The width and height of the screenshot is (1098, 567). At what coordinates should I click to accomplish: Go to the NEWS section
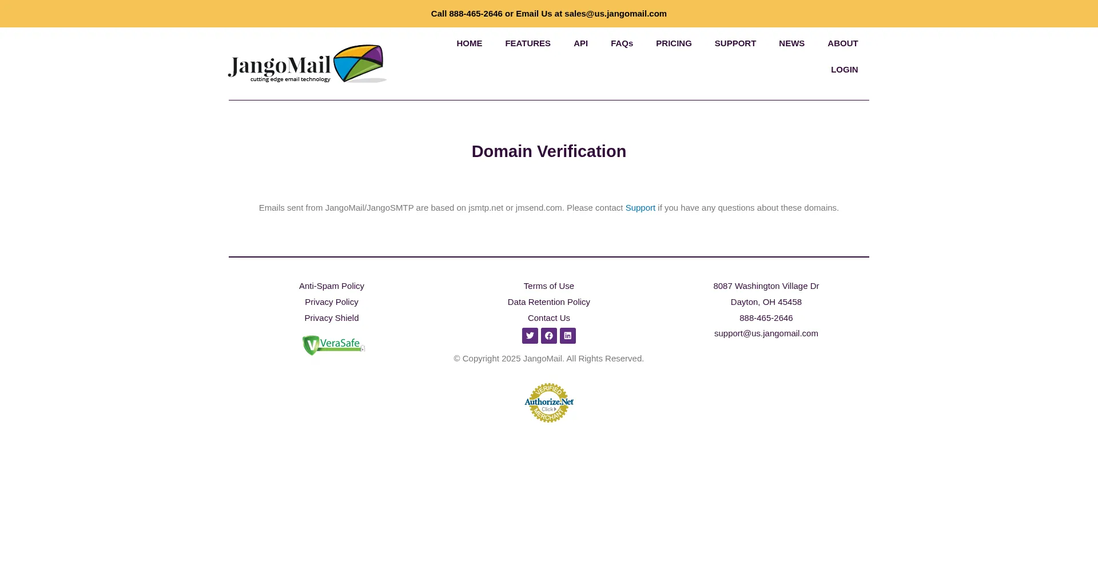[791, 43]
